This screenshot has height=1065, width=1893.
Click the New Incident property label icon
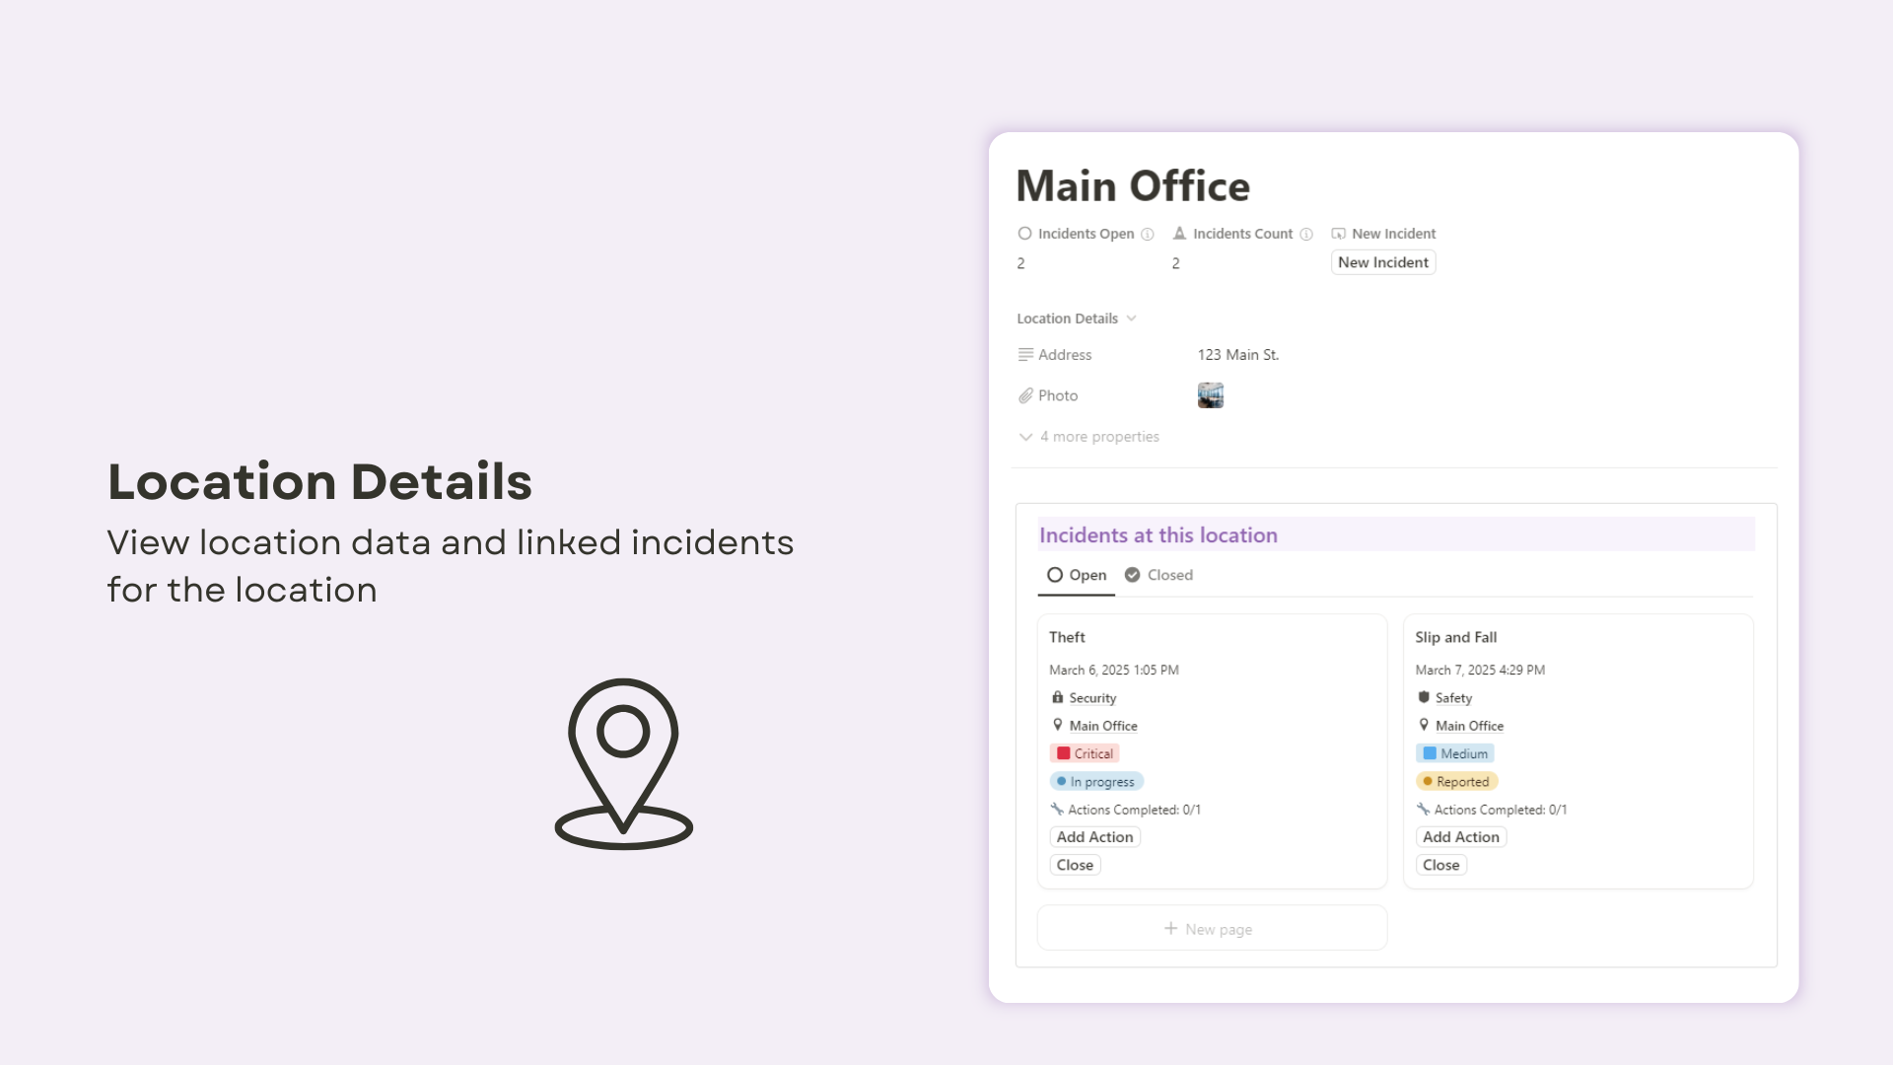(x=1338, y=234)
